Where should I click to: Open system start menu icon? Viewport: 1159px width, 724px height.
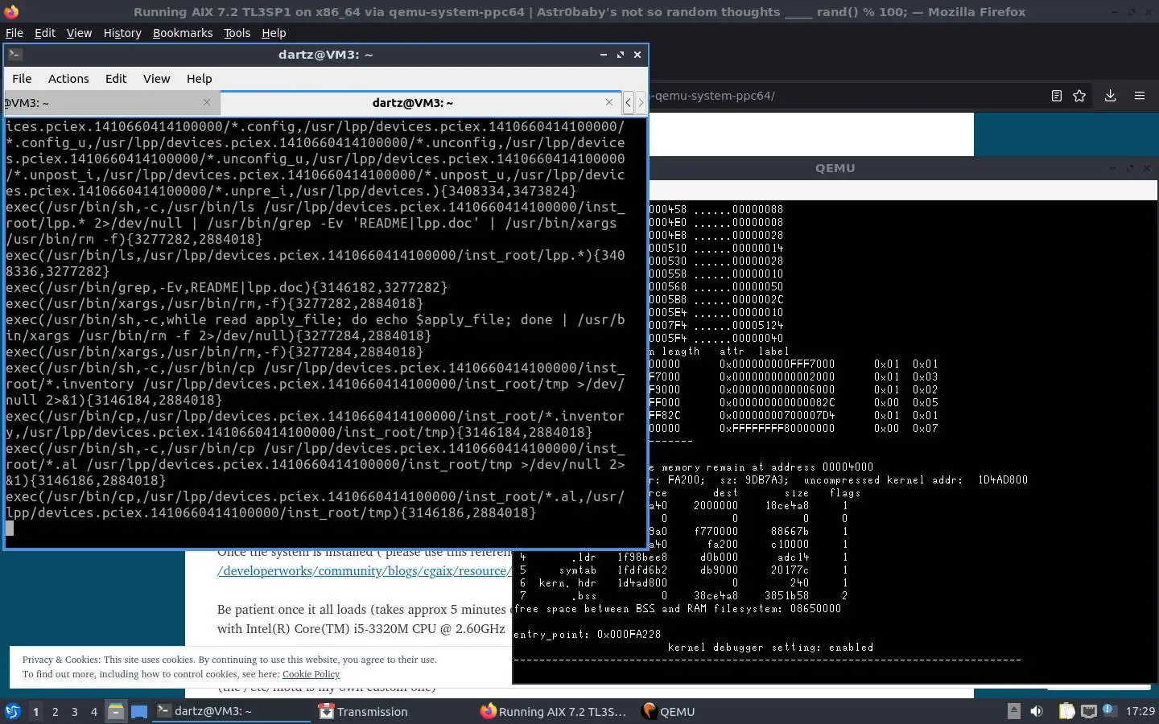click(x=13, y=711)
